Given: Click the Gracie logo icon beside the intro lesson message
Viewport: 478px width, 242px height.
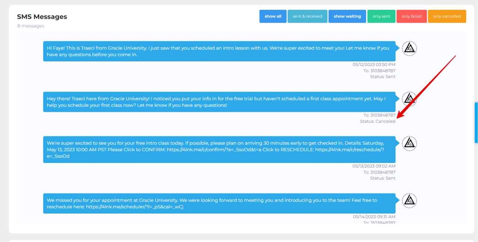Looking at the screenshot, I should pyautogui.click(x=409, y=48).
